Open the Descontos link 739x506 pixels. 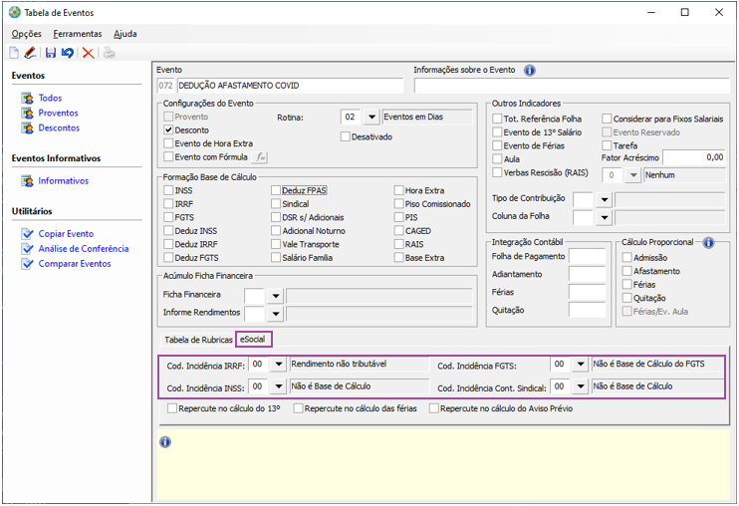59,128
